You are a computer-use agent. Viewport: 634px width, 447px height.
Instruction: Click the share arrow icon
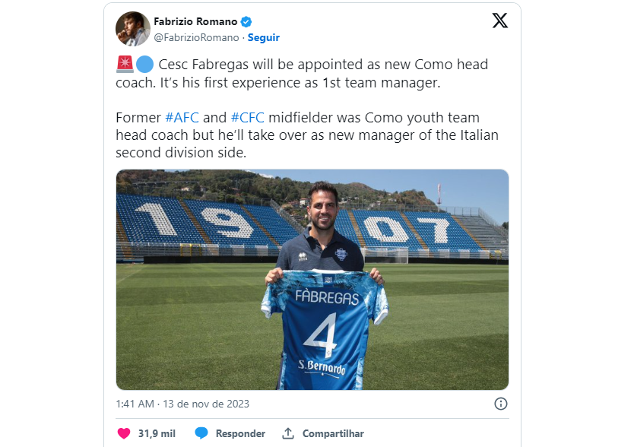(288, 433)
